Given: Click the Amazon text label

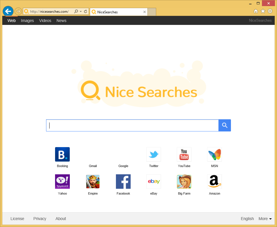Looking at the screenshot, I should pyautogui.click(x=214, y=193).
